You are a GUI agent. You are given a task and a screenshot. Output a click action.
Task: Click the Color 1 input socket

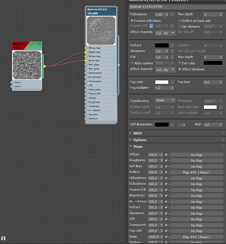click(x=12, y=82)
